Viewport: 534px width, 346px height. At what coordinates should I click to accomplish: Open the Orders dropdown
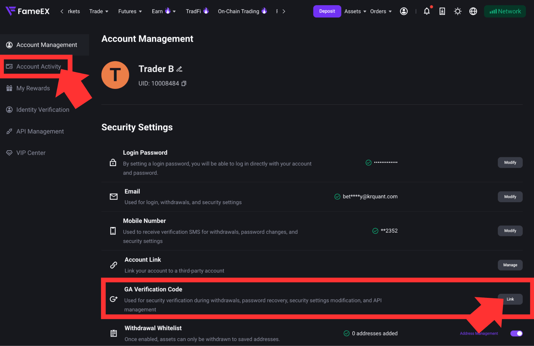point(381,11)
